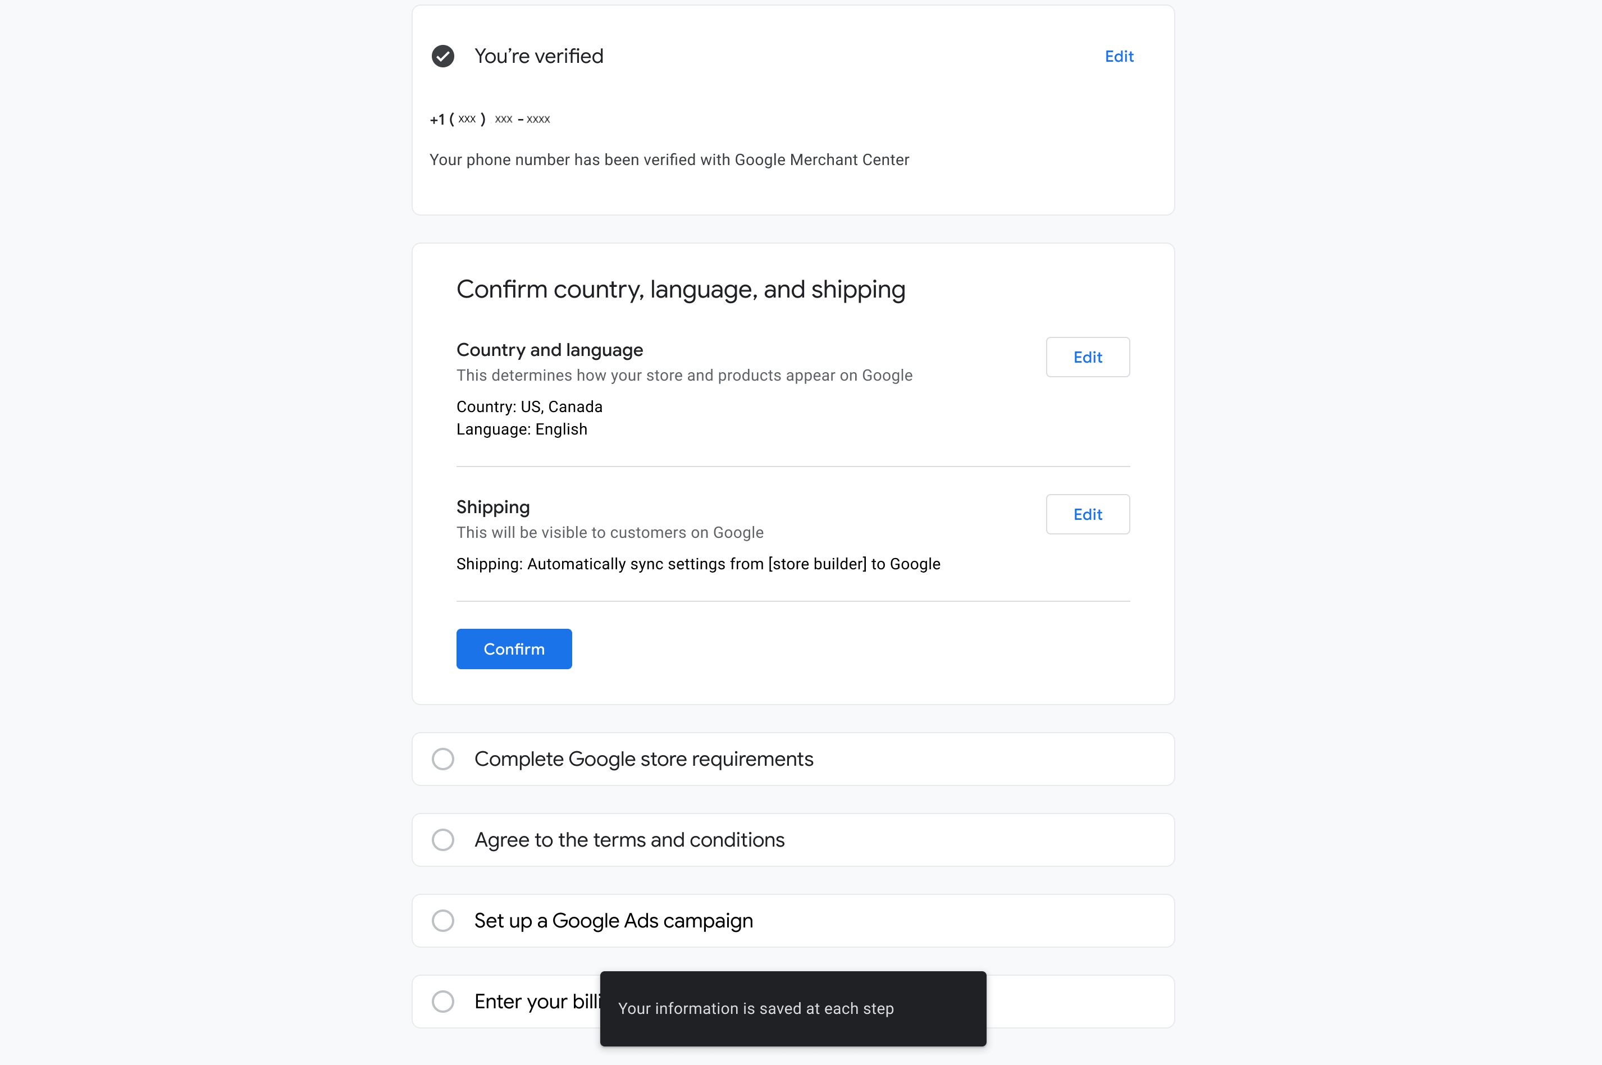1602x1065 pixels.
Task: Click circle icon beside Set up Google Ads
Action: tap(443, 920)
